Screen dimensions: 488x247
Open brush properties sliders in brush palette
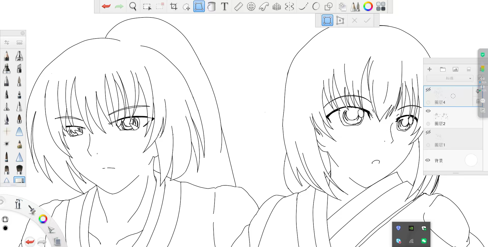[x=7, y=43]
